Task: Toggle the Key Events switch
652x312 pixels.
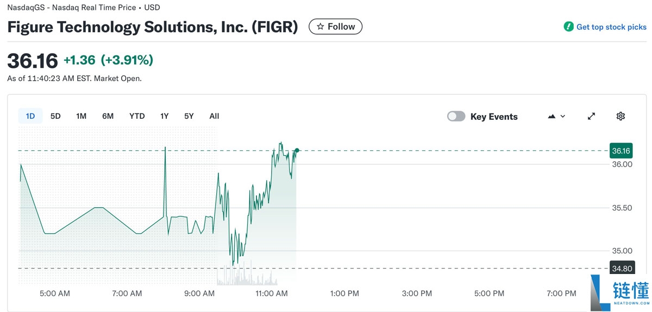Action: (x=456, y=116)
